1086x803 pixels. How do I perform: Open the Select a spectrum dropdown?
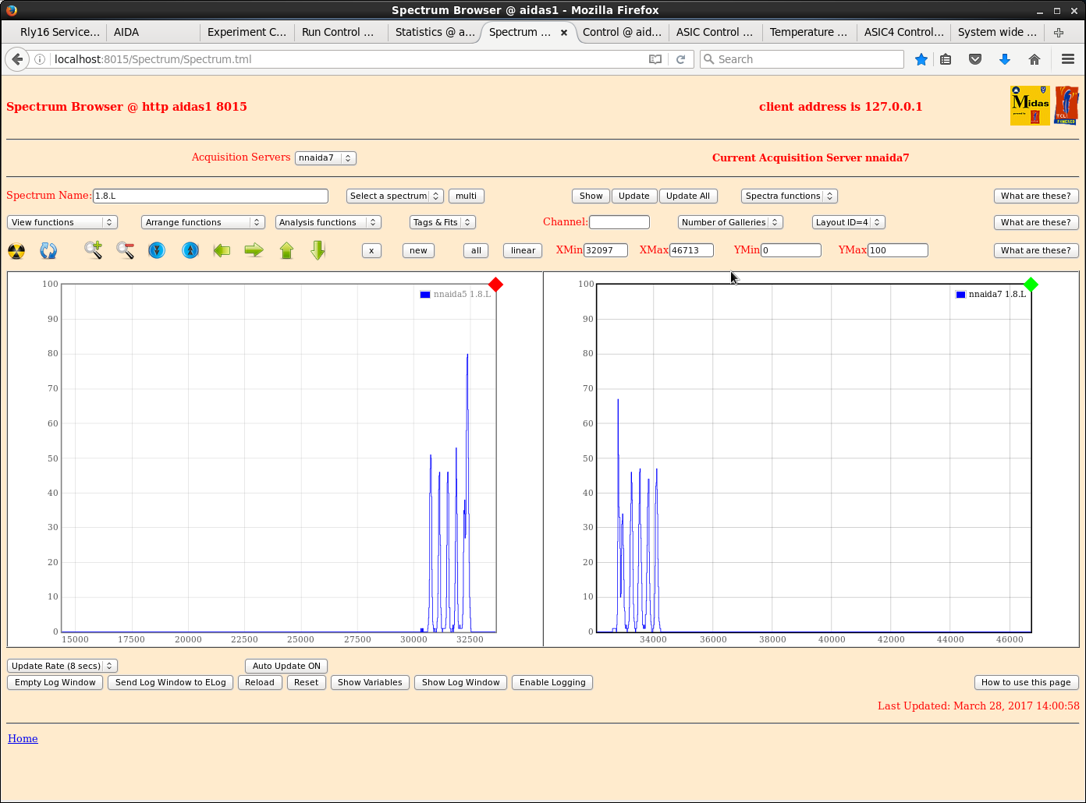point(395,196)
